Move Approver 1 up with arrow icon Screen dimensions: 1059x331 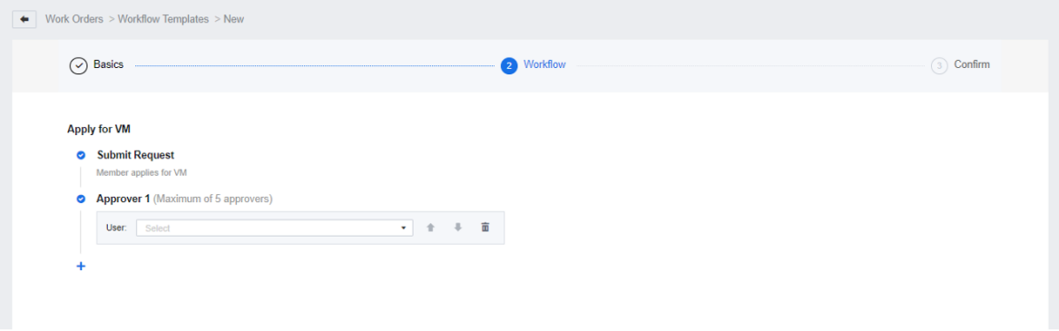coord(430,228)
